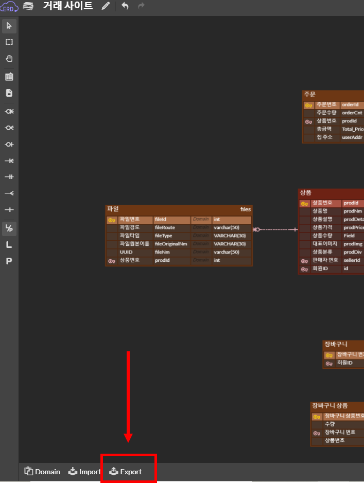This screenshot has height=483, width=364.
Task: Switch to combined logical/physical L/P view
Action: [9, 228]
